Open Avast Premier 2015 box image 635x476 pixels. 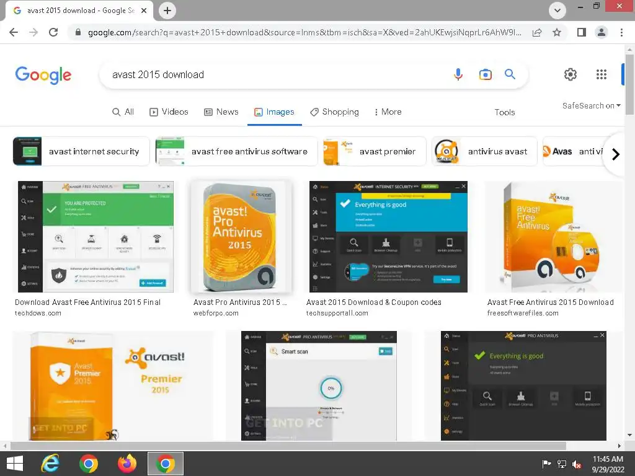click(x=113, y=386)
